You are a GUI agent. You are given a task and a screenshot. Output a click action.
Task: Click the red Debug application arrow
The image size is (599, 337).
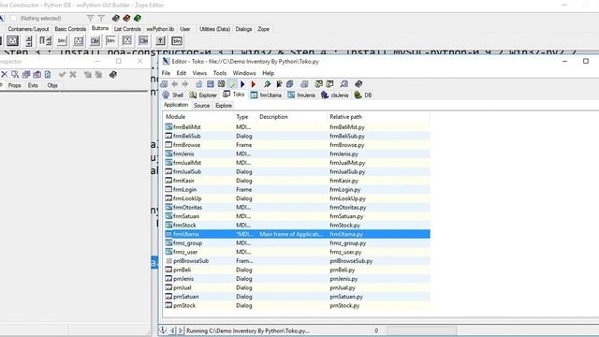[253, 84]
